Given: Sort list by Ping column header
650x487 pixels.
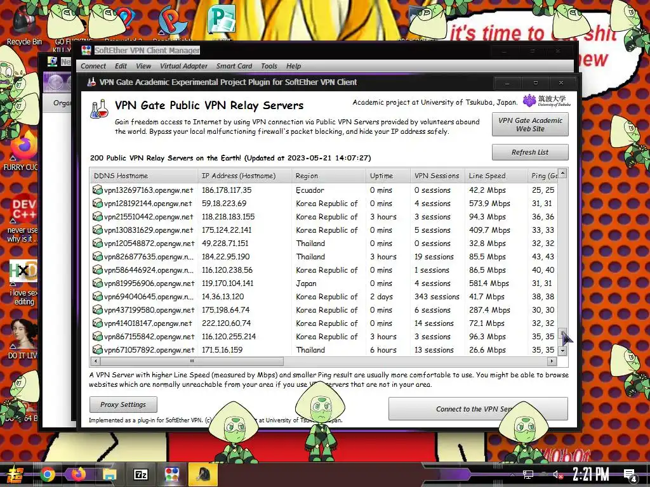Looking at the screenshot, I should (x=543, y=176).
